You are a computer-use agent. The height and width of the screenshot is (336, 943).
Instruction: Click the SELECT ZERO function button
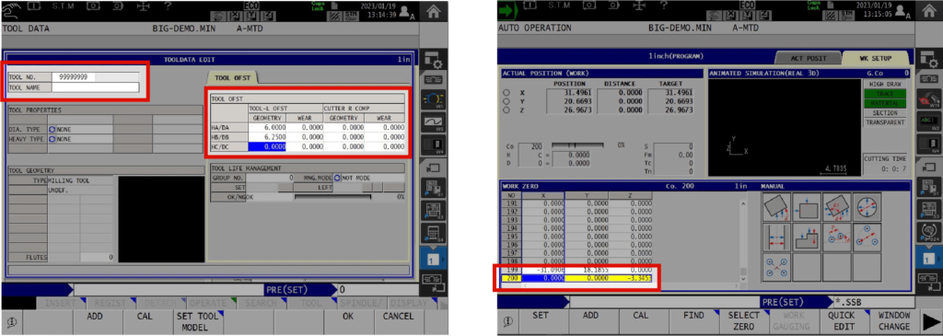[744, 321]
